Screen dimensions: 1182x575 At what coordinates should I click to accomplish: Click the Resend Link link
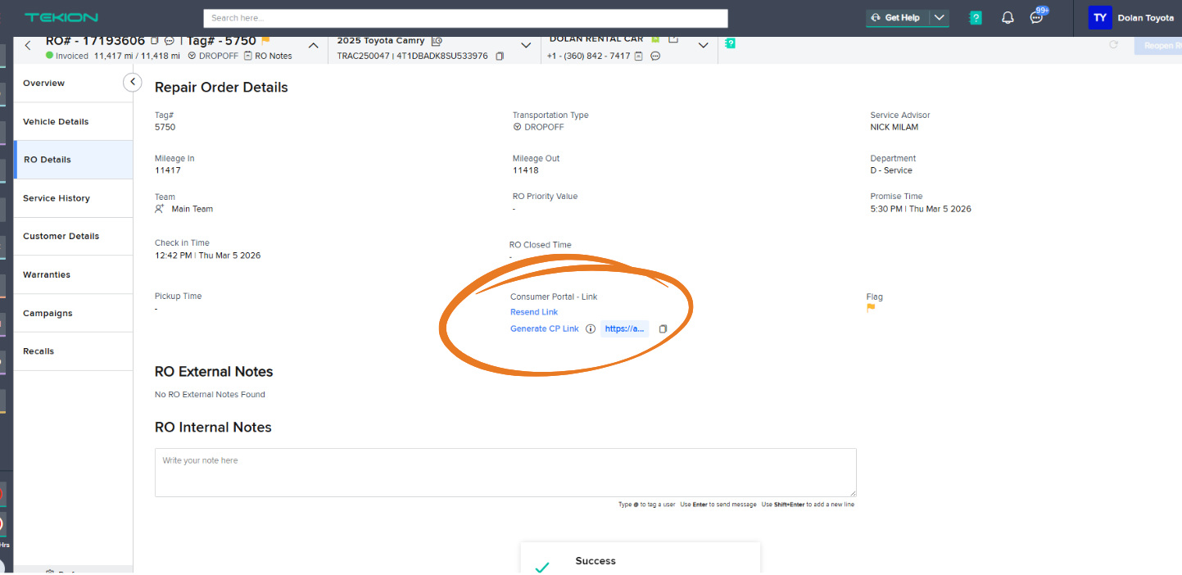click(534, 312)
